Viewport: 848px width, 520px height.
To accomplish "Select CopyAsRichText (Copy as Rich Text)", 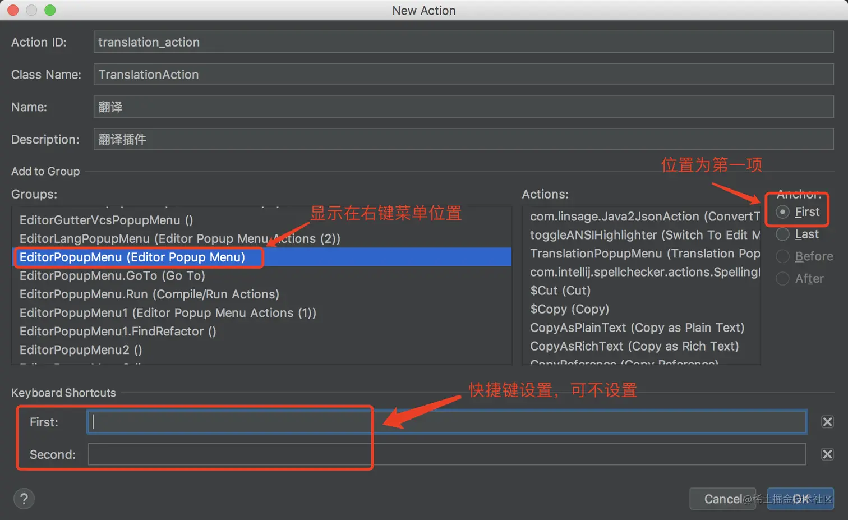I will pyautogui.click(x=641, y=346).
